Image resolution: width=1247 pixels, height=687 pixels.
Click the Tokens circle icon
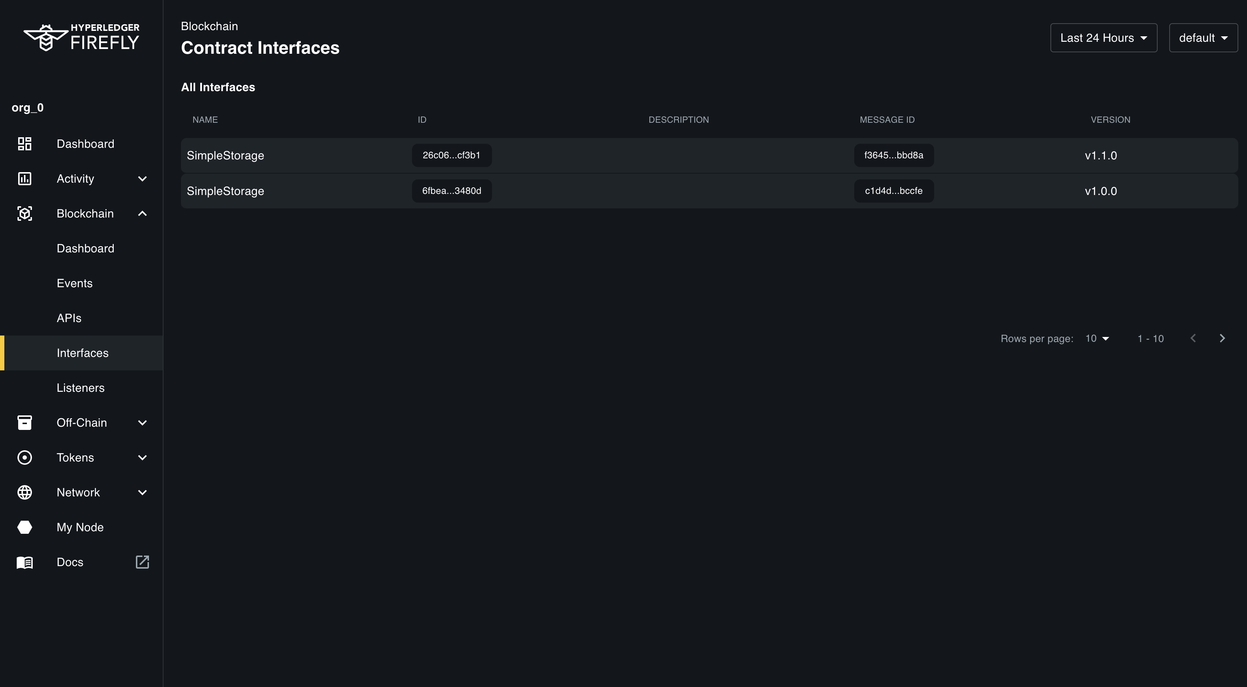point(25,457)
